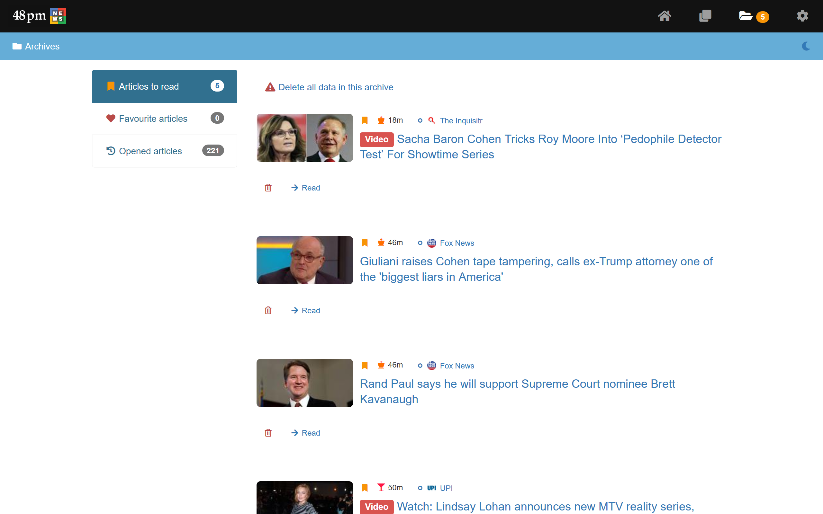Toggle bookmark on the Giuliani article
The height and width of the screenshot is (514, 823).
click(x=365, y=243)
